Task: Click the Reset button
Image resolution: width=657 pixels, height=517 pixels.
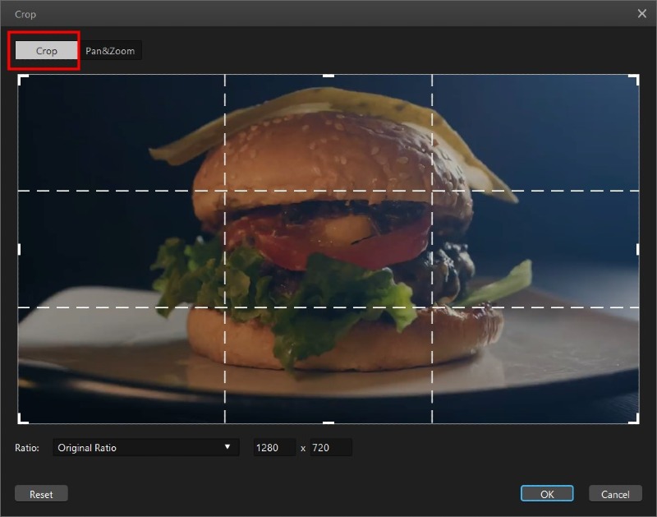Action: point(41,494)
